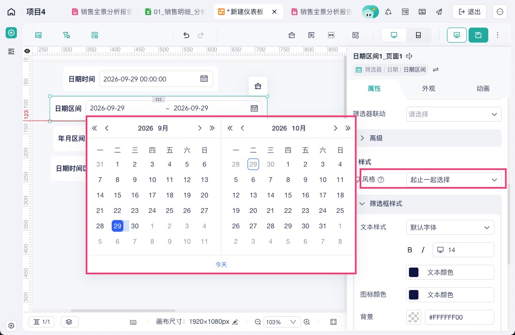The image size is (515, 335).
Task: Toggle canvas visibility eye icon
Action: tap(27, 51)
